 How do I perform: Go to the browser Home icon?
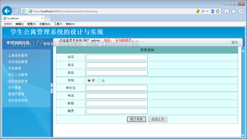tap(226, 11)
